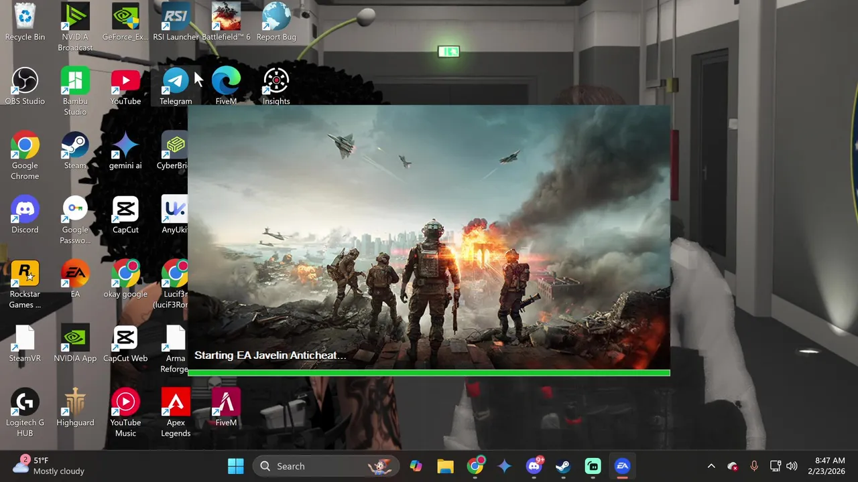The height and width of the screenshot is (482, 858).
Task: Select the YouTube desktop shortcut
Action: (x=125, y=86)
